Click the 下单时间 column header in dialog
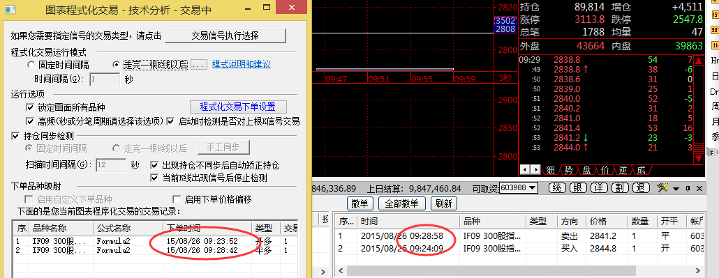Viewport: 719px width, 278px height. (x=207, y=228)
